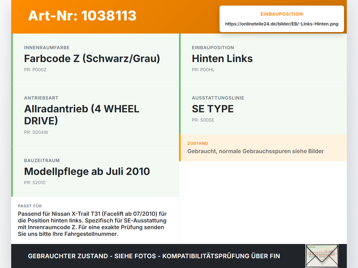This screenshot has height=268, width=358.
Task: Click the Art-Nr: 1038113 heading
Action: [82, 16]
